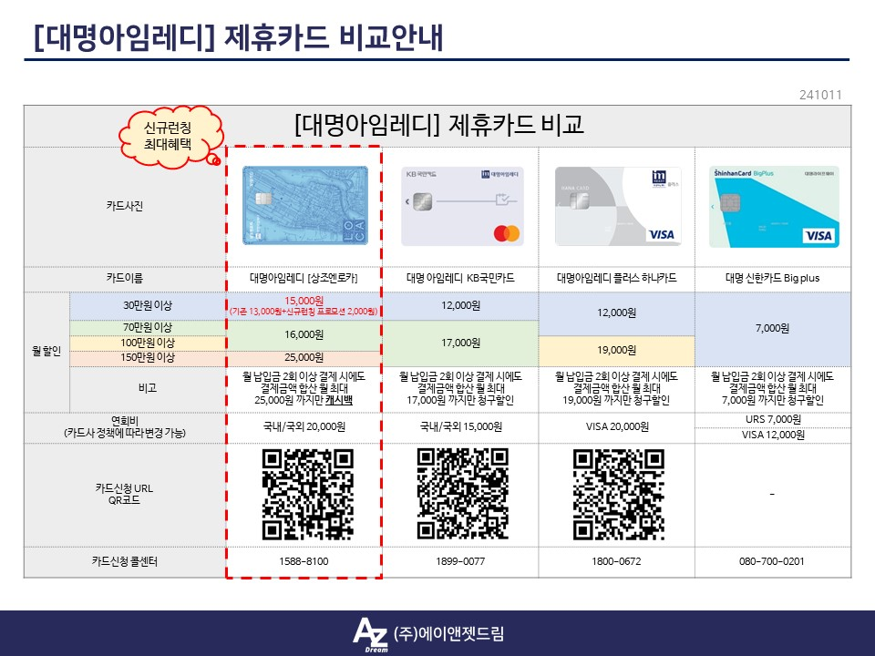Select the 대명 신한카드 Big plus name cell
Image resolution: width=875 pixels, height=656 pixels.
pos(772,278)
